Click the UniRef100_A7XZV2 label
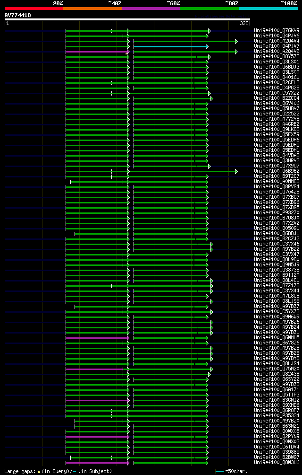This screenshot has width=302, height=475. [277, 223]
